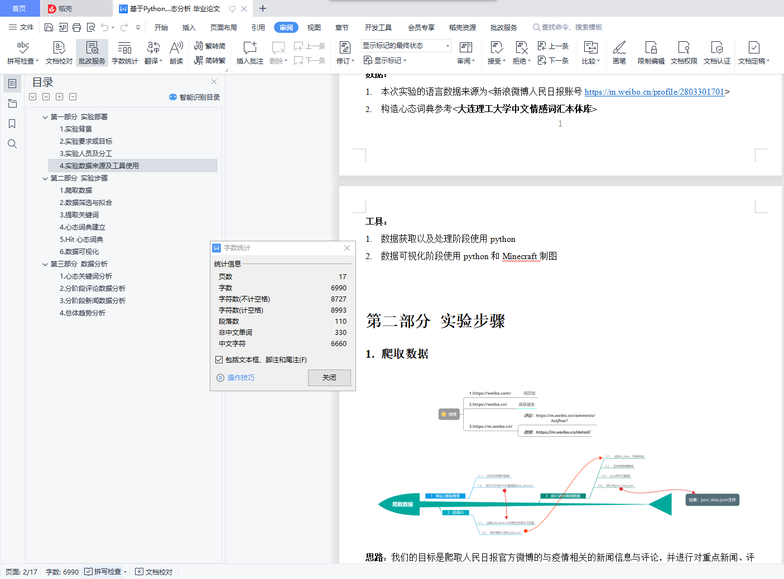
Task: Click the 修订 track changes icon
Action: pyautogui.click(x=345, y=47)
